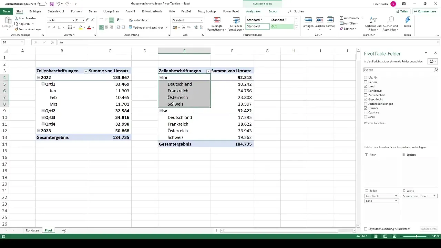This screenshot has height=248, width=441.
Task: Open PivotTable-Felder tools gear
Action: (432, 61)
